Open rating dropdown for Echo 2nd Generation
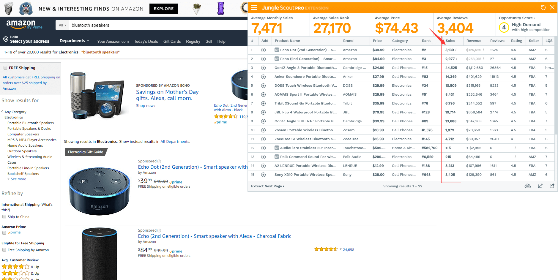 341,249
